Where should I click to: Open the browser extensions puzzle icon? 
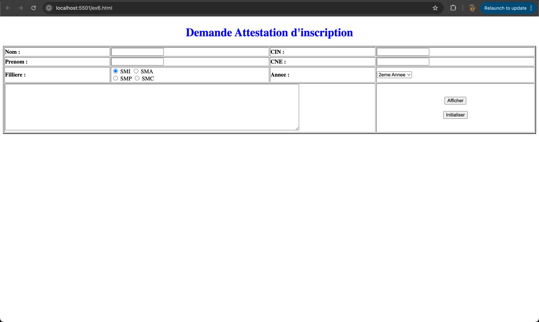pyautogui.click(x=453, y=8)
